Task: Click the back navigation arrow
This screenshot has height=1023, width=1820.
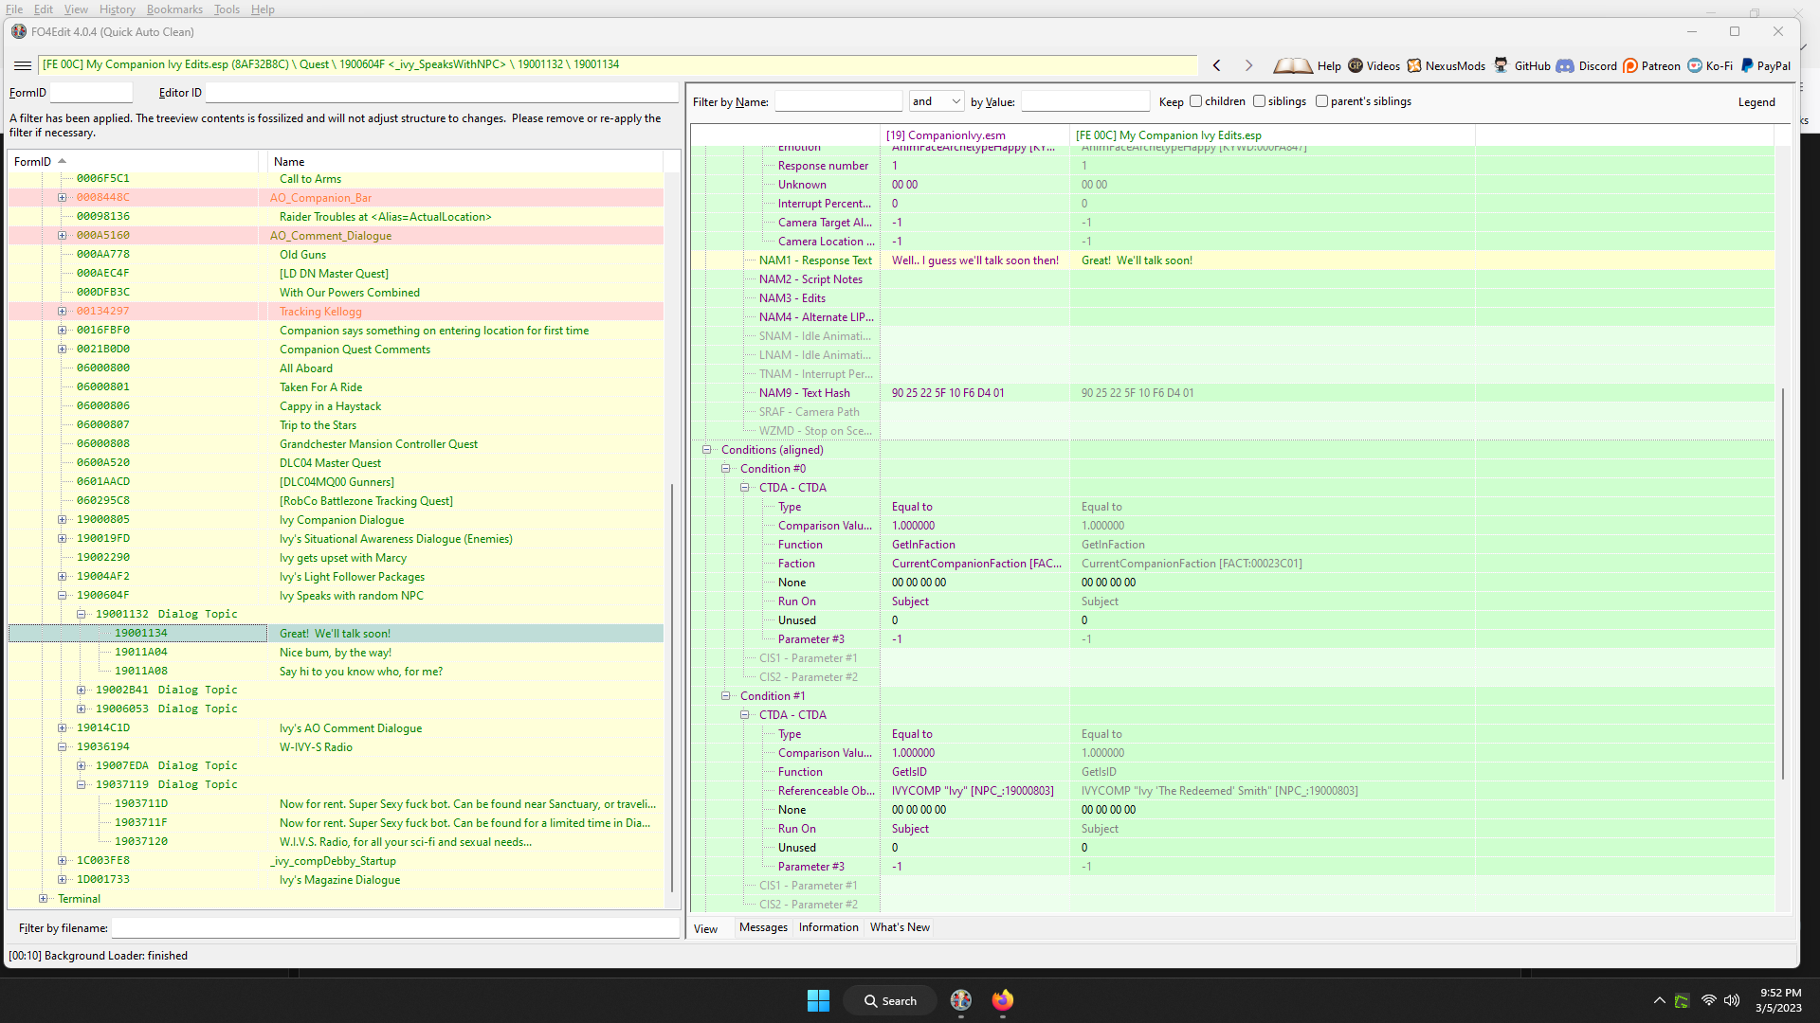Action: [x=1217, y=65]
